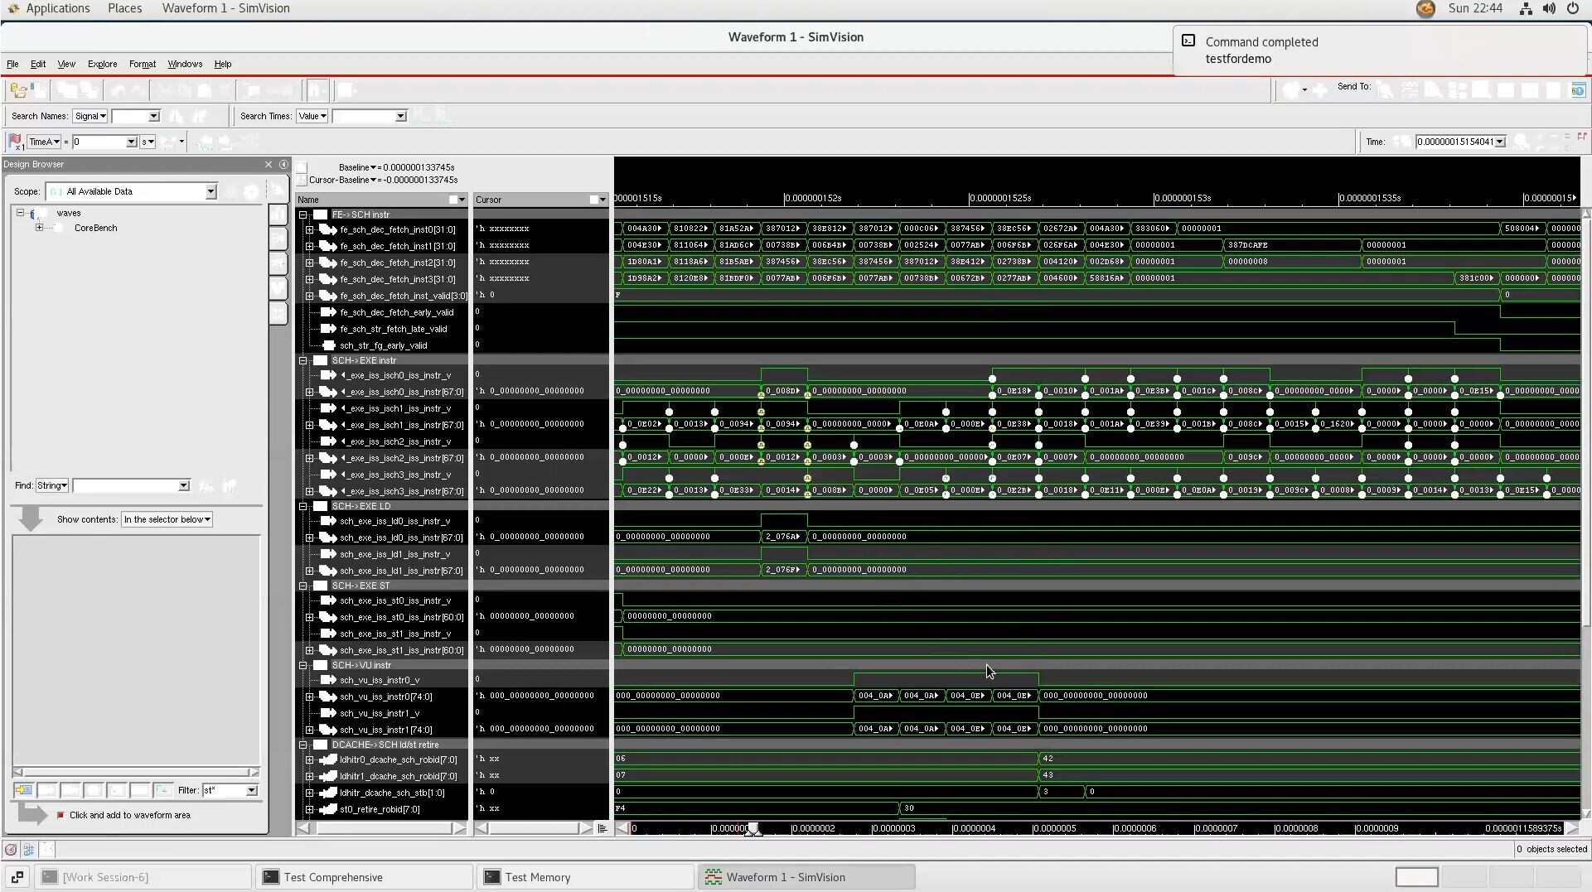Click the time navigation cursor marker at bottom
Image resolution: width=1592 pixels, height=892 pixels.
tap(752, 829)
